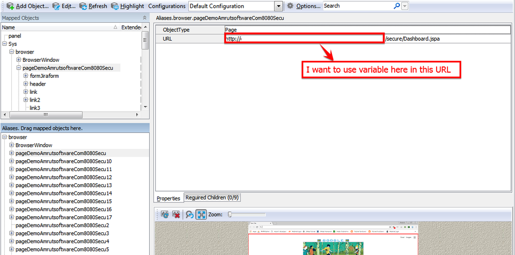515x255 pixels.
Task: Expand the link tree node
Action: tap(26, 92)
